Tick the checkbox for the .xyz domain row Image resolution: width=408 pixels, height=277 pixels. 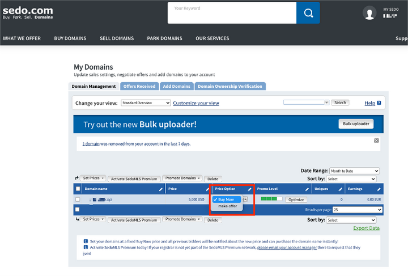pyautogui.click(x=78, y=199)
